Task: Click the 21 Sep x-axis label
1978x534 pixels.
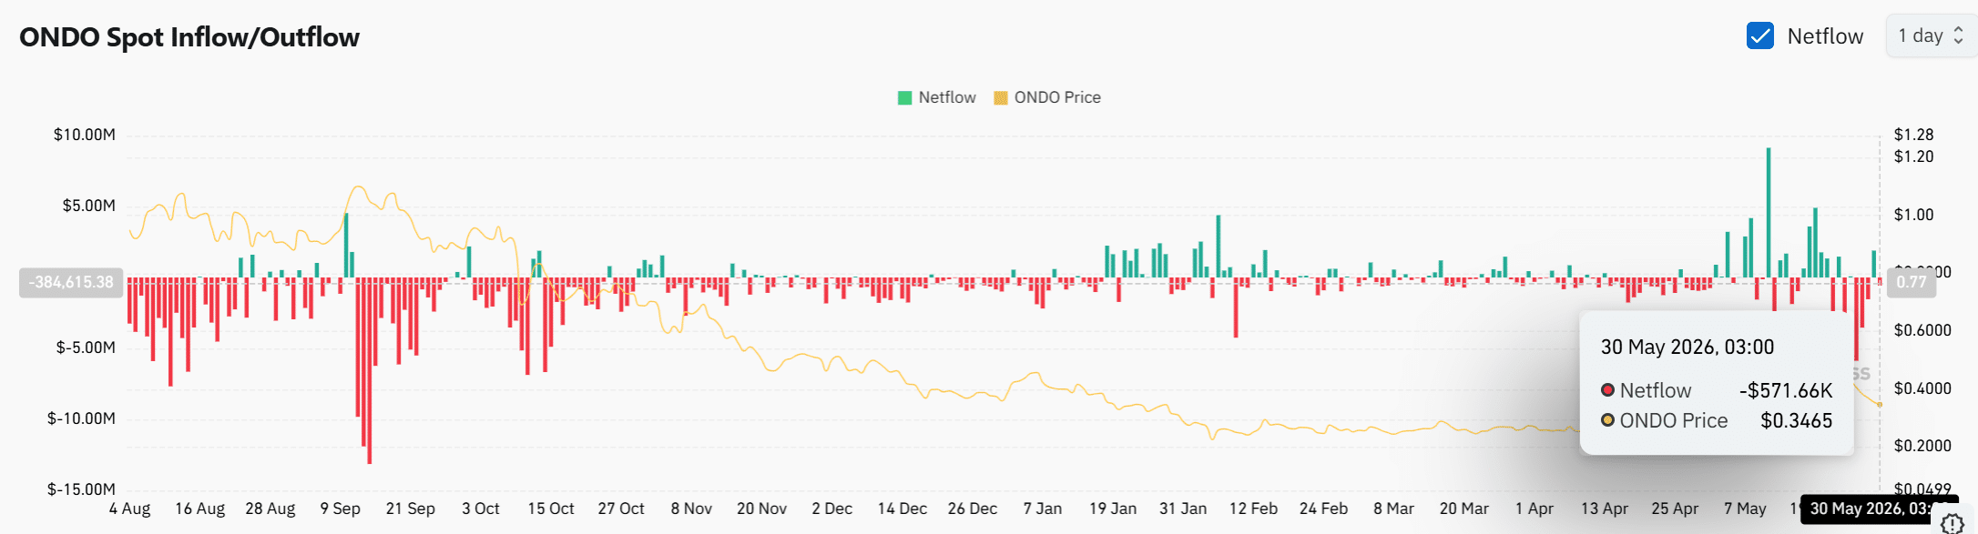Action: (411, 509)
